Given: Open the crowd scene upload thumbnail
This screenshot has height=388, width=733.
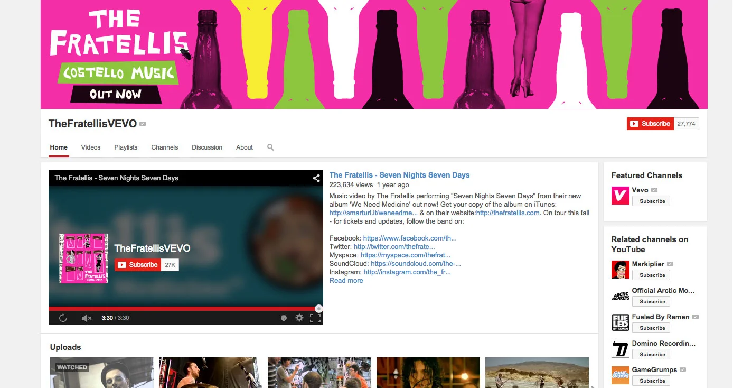Looking at the screenshot, I should click(319, 373).
